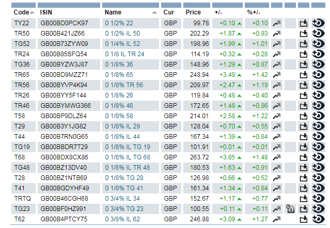Click the sort arrow beside Code header

(33, 12)
